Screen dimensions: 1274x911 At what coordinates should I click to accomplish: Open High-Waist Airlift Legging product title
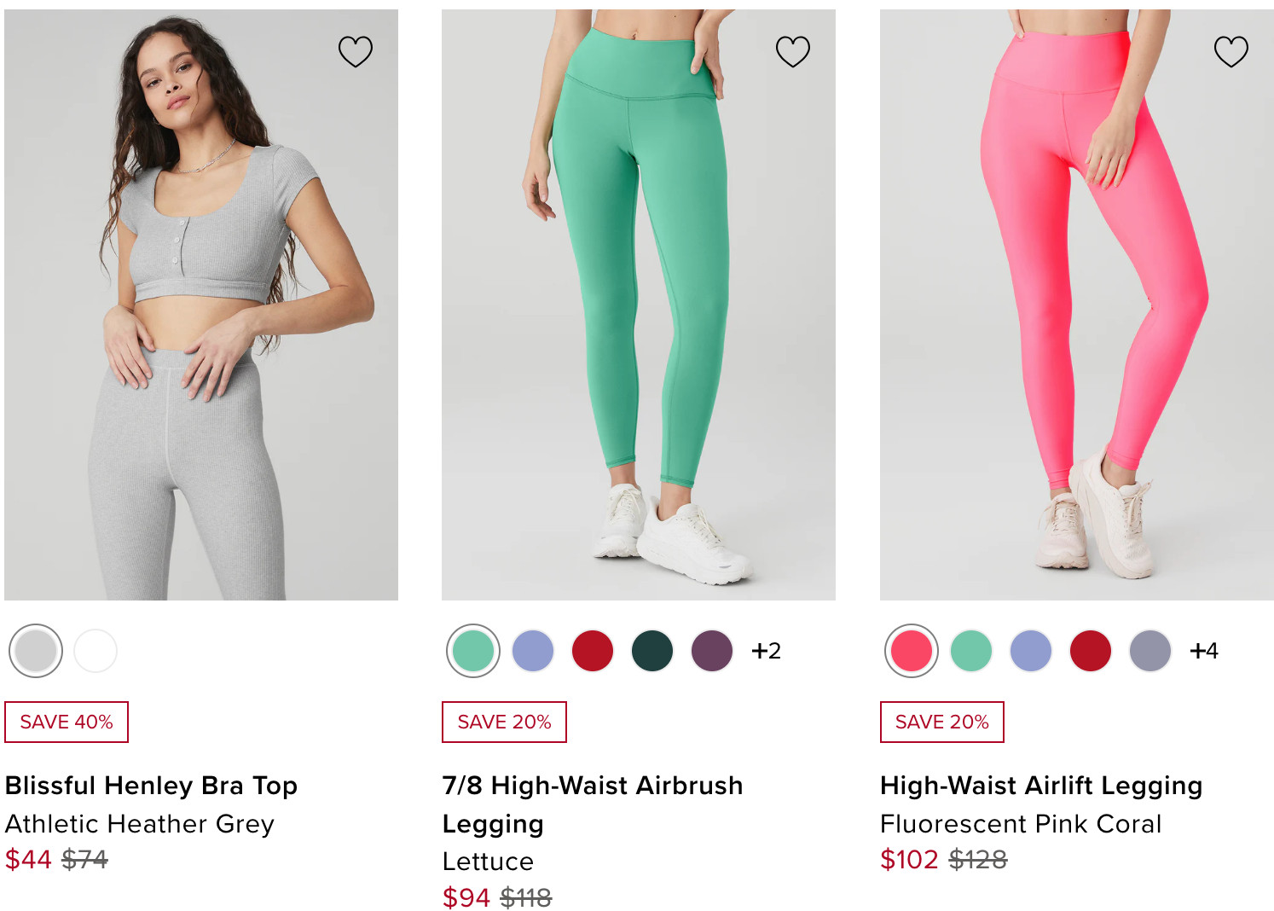[1041, 785]
